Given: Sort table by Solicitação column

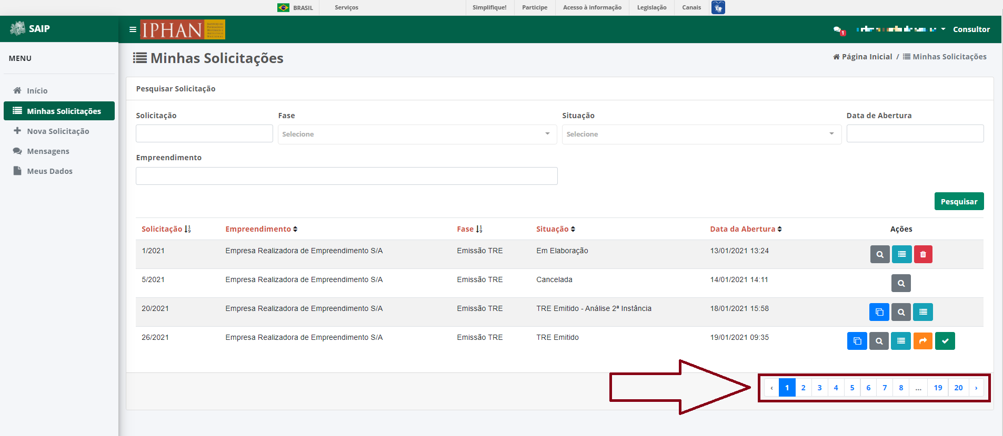Looking at the screenshot, I should click(x=166, y=229).
